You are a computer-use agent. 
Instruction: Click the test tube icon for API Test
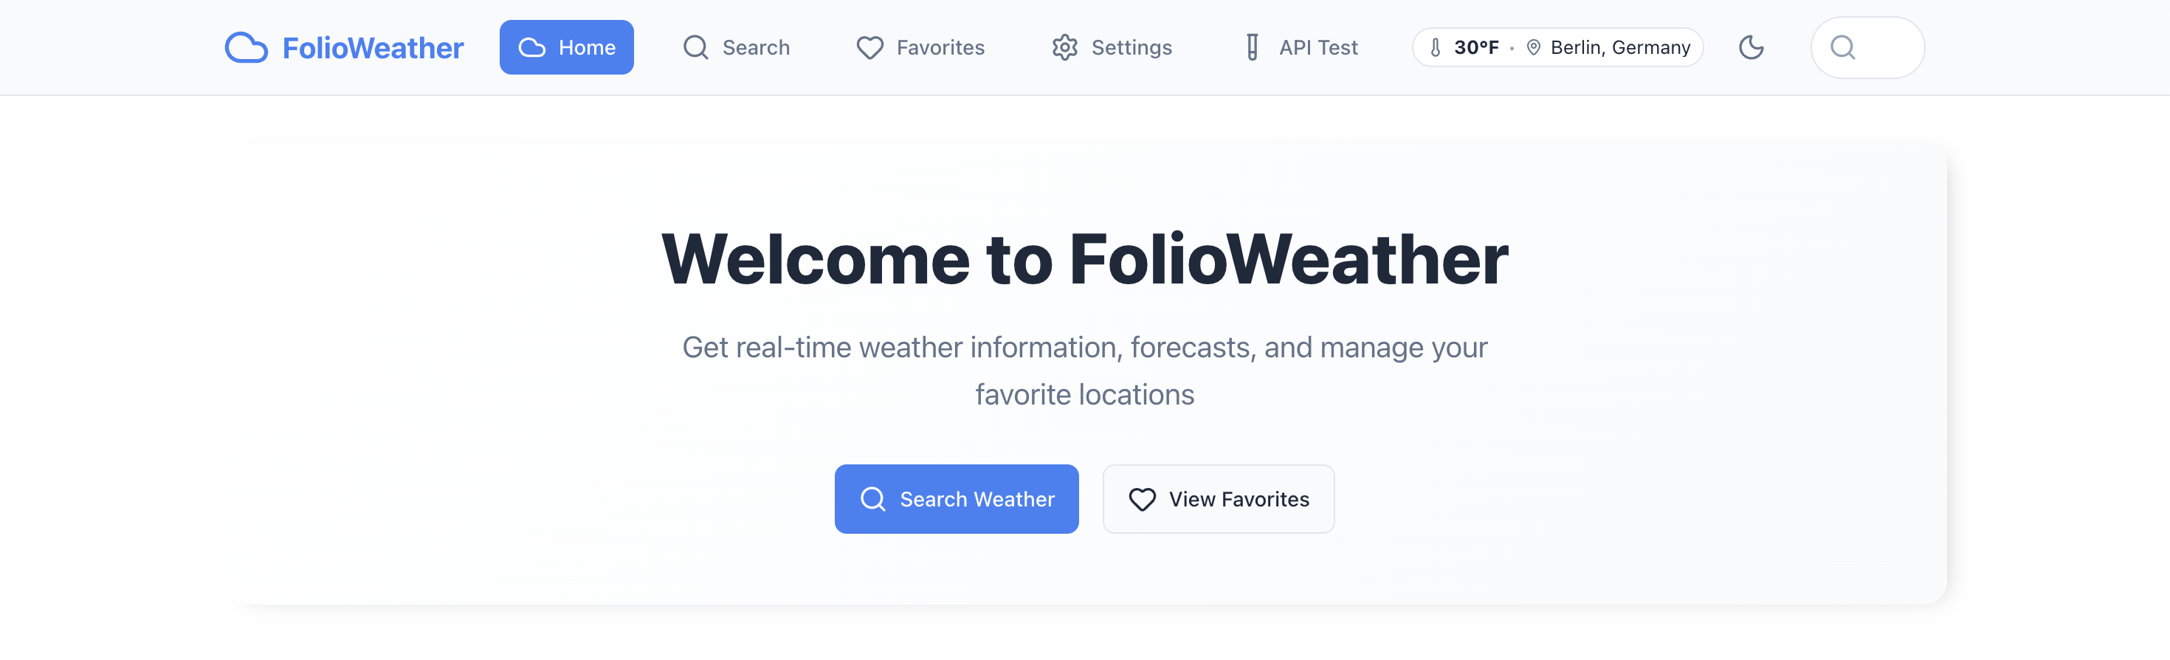(x=1252, y=48)
